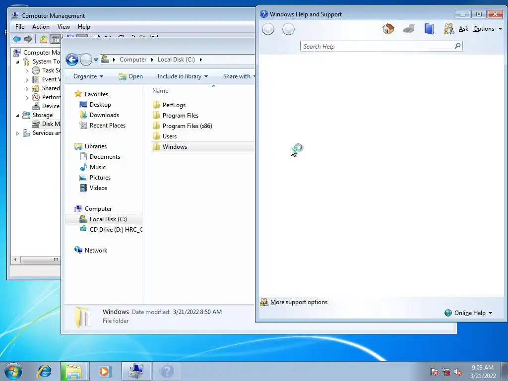
Task: Click Computer in the address breadcrumb
Action: tap(133, 60)
